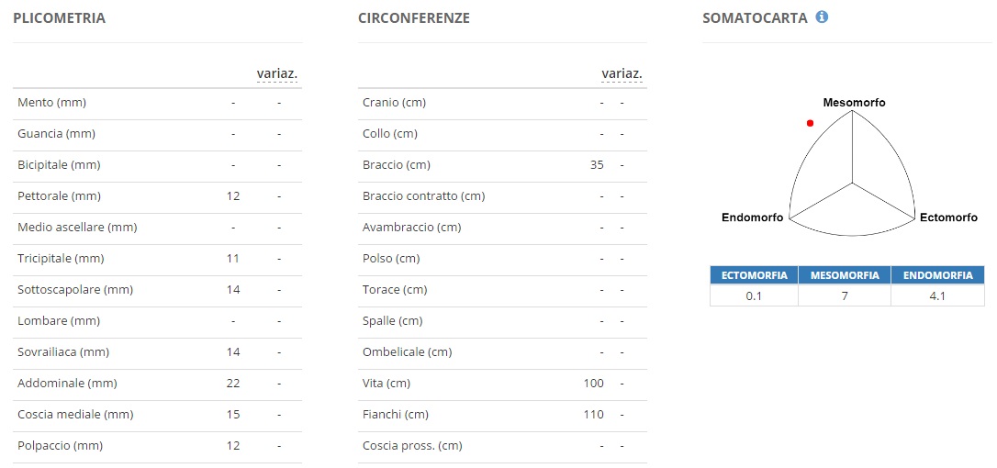This screenshot has height=468, width=997.
Task: Click the Somatocarta info icon
Action: [x=822, y=17]
